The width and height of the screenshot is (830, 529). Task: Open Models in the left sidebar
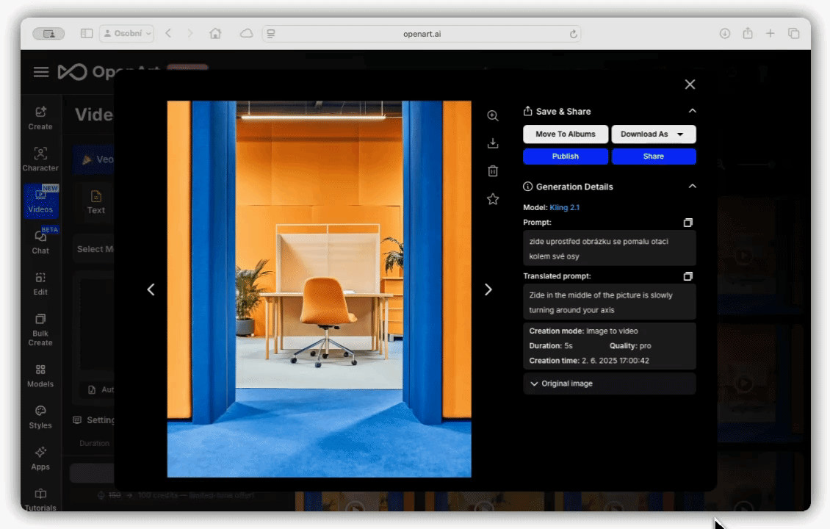coord(40,376)
